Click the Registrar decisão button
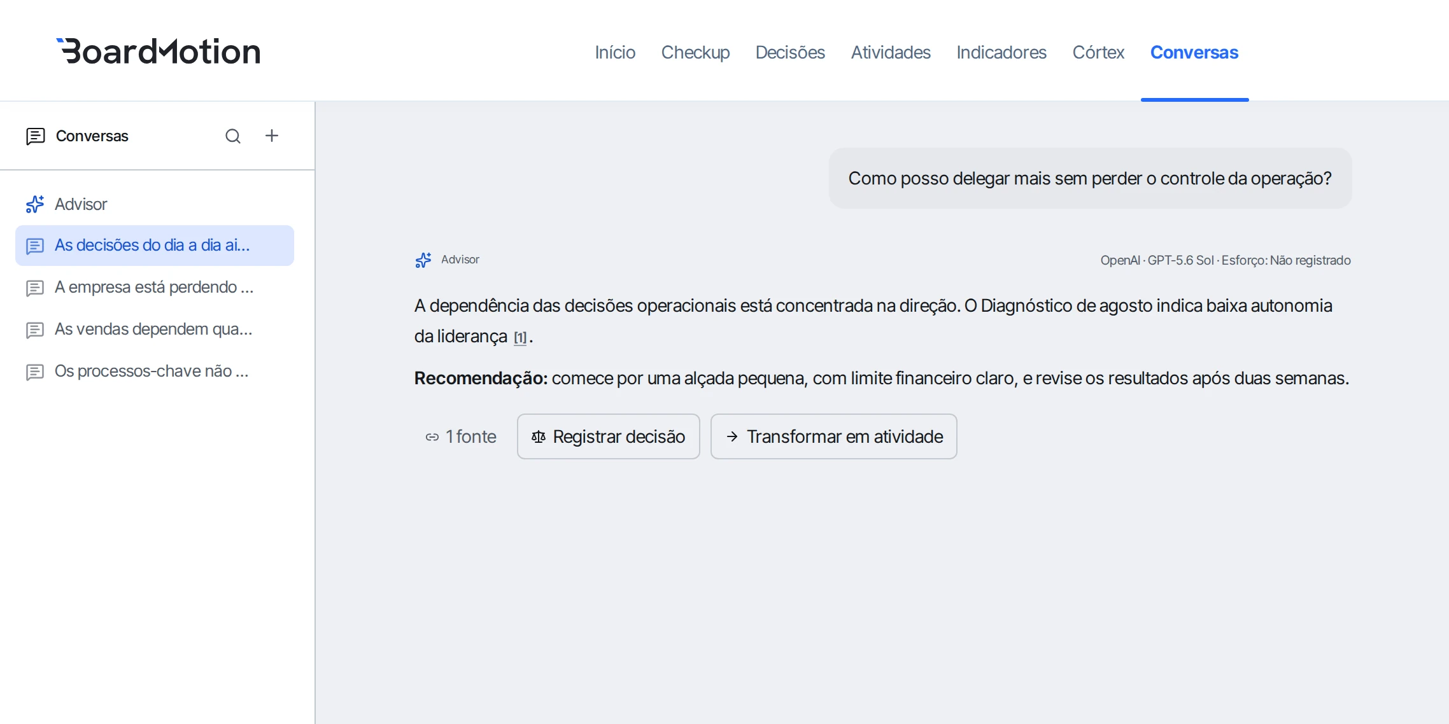Viewport: 1449px width, 724px height. tap(609, 436)
